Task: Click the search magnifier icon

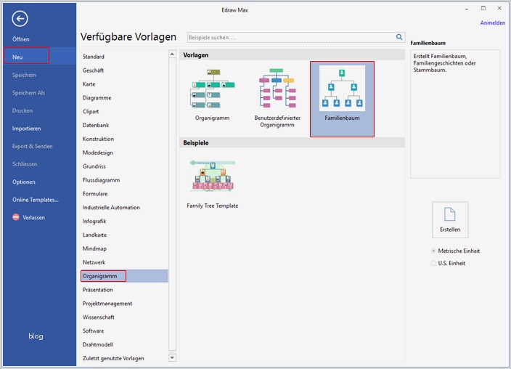Action: click(399, 37)
